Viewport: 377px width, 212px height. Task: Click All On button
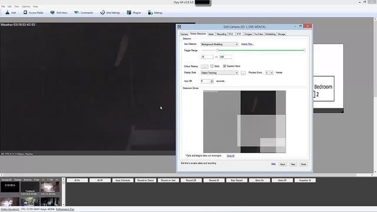(77, 180)
